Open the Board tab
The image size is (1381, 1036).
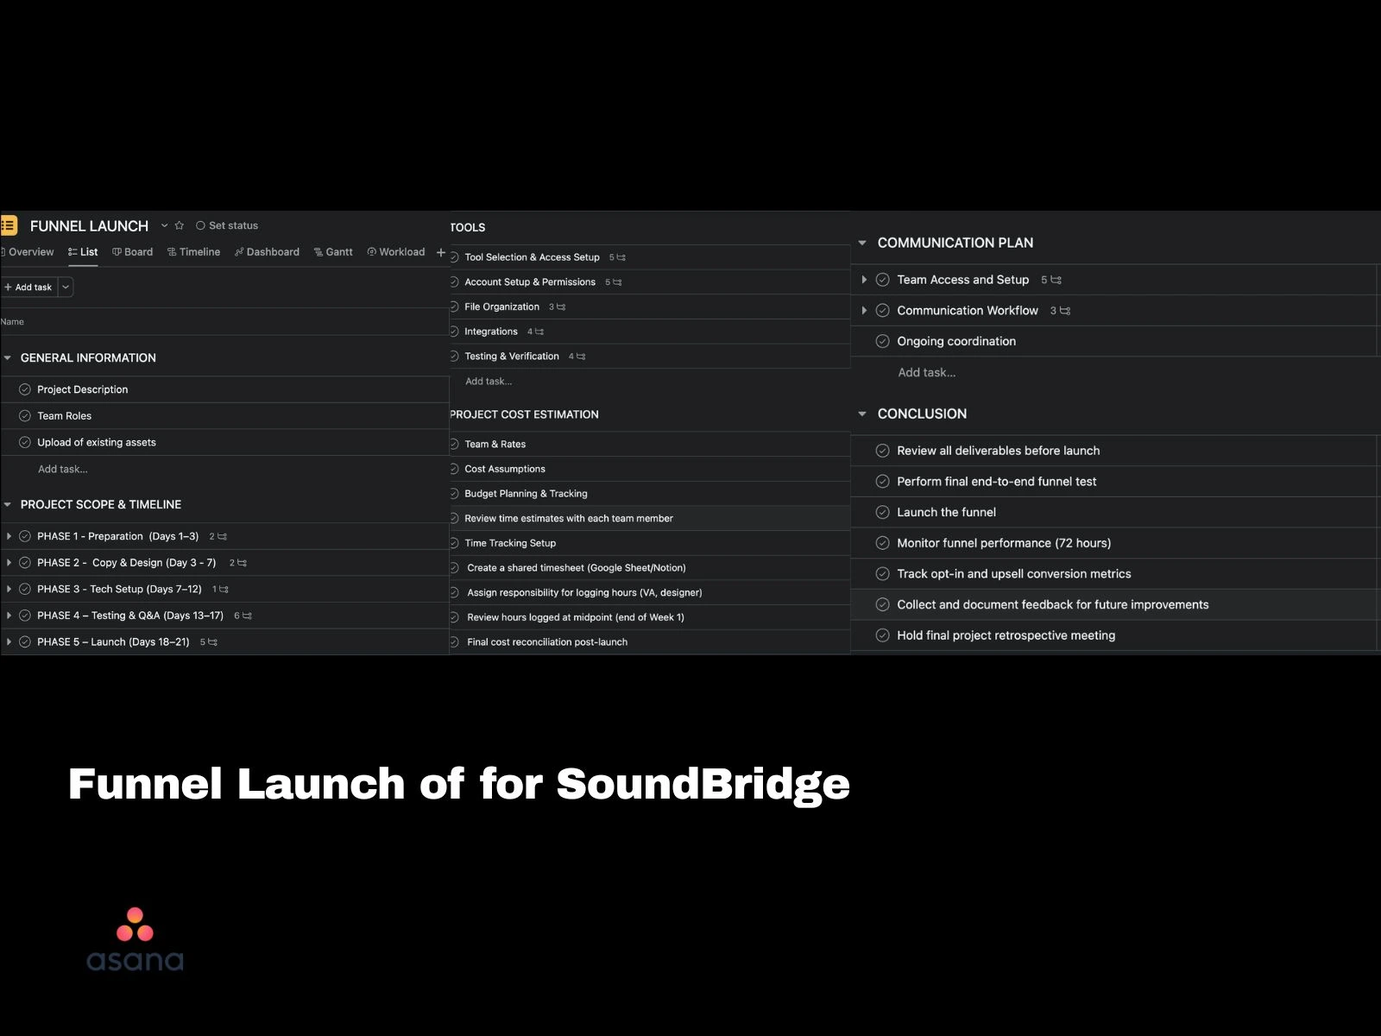(133, 252)
